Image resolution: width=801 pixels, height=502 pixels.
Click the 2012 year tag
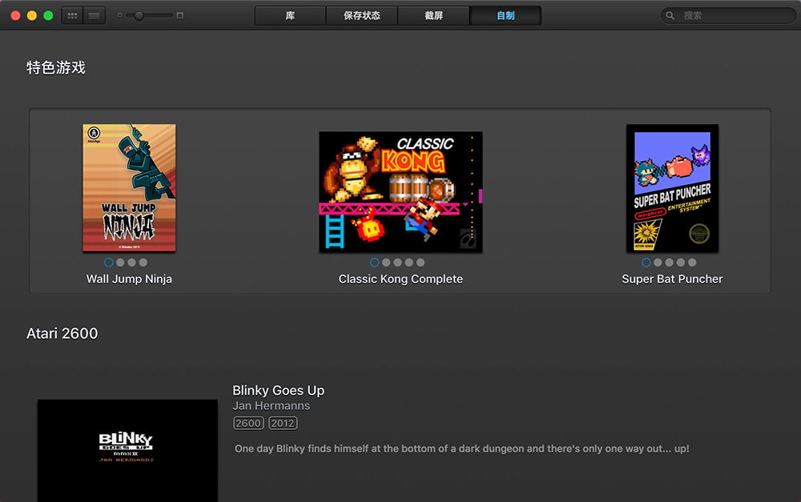(x=283, y=424)
